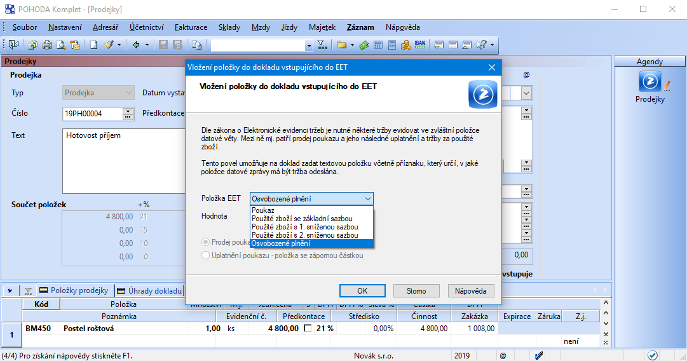Open print preview with the magnifier page icon
This screenshot has height=361, width=687.
(x=61, y=44)
